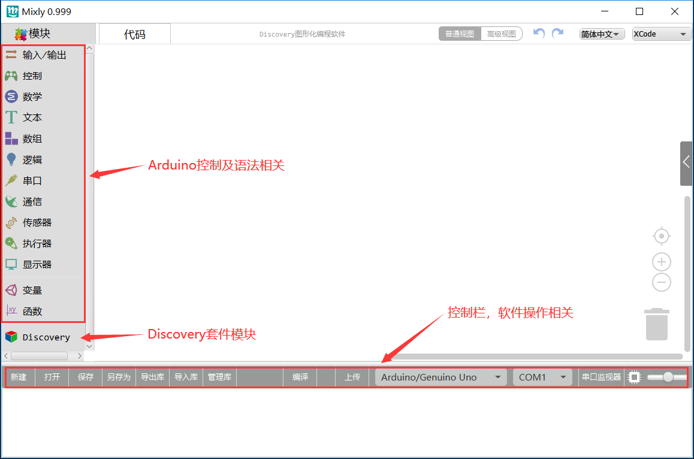Click the trash can icon
This screenshot has width=694, height=459.
pyautogui.click(x=657, y=324)
